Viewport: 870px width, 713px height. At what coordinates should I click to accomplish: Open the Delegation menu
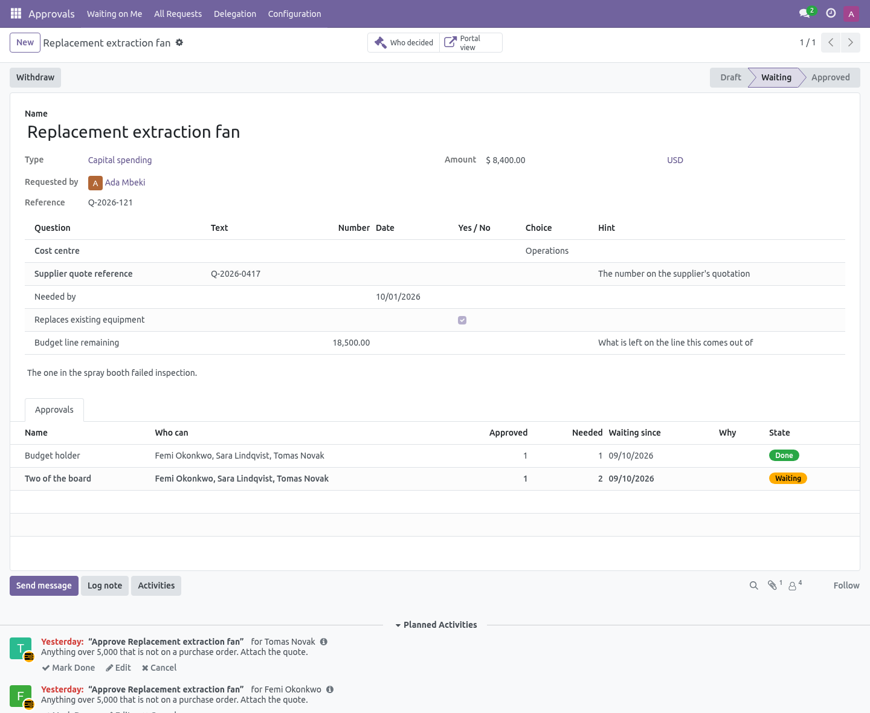tap(235, 14)
